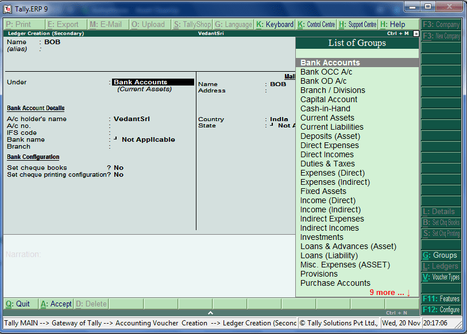Open the Print button
The height and width of the screenshot is (334, 467).
coord(25,25)
